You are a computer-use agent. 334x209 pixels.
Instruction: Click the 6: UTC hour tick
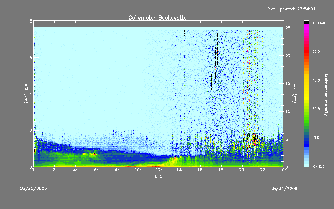pyautogui.click(x=96, y=170)
